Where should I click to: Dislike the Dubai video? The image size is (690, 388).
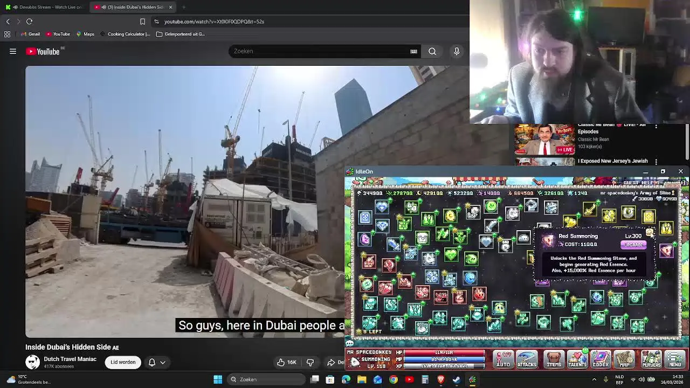[310, 362]
